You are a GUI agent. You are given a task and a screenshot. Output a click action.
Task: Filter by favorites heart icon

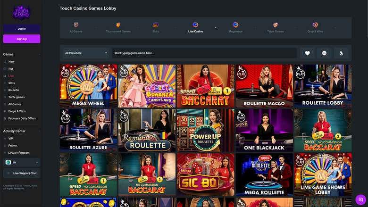[x=307, y=53]
